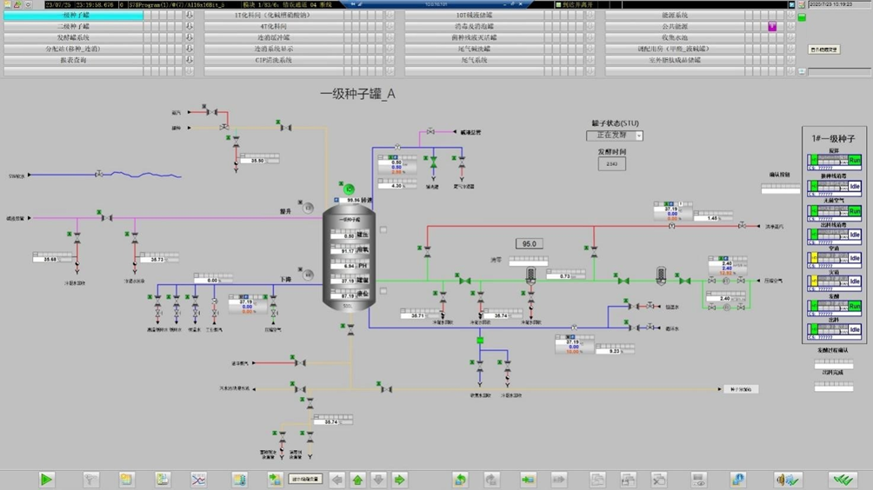Click the purple indicator beside 公共能源
Viewport: 873px width, 490px height.
click(x=771, y=27)
